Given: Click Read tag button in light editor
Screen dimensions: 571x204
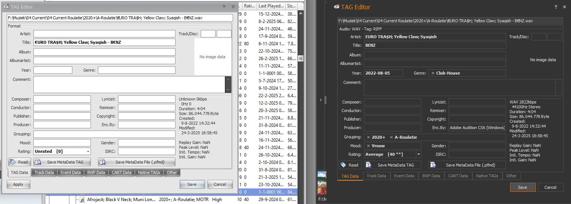Looking at the screenshot, I should [19, 162].
